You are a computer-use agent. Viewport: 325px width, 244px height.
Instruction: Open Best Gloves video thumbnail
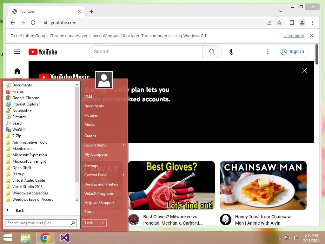(171, 186)
